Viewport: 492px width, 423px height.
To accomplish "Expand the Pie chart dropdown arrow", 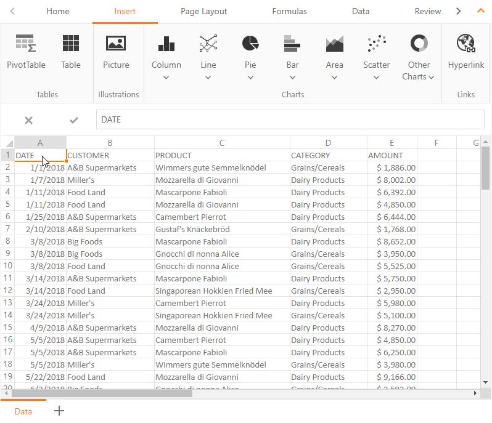I will click(x=250, y=78).
